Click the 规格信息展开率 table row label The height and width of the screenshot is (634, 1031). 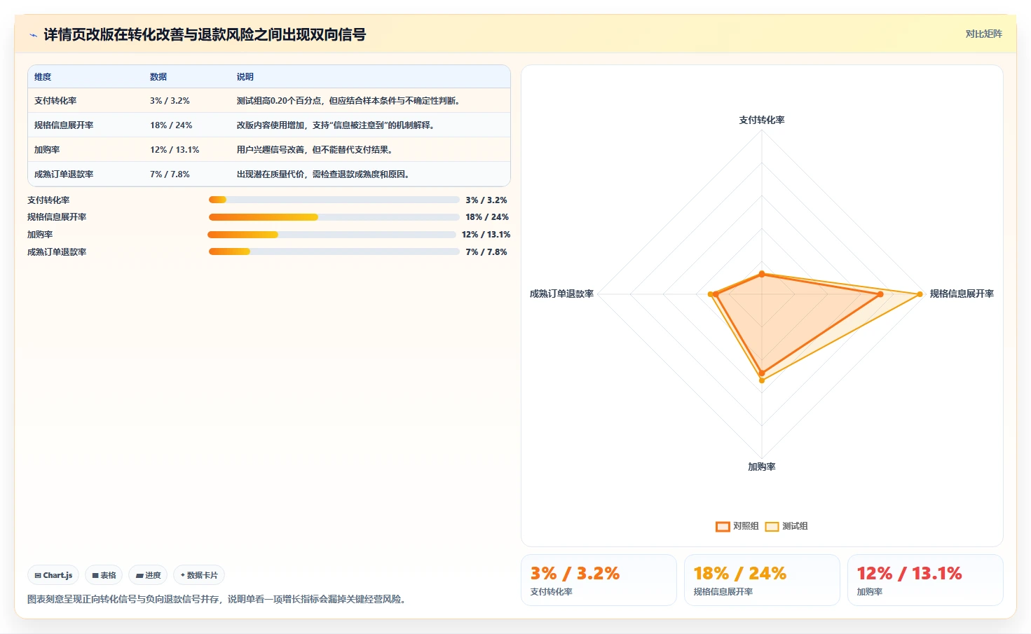pyautogui.click(x=64, y=125)
